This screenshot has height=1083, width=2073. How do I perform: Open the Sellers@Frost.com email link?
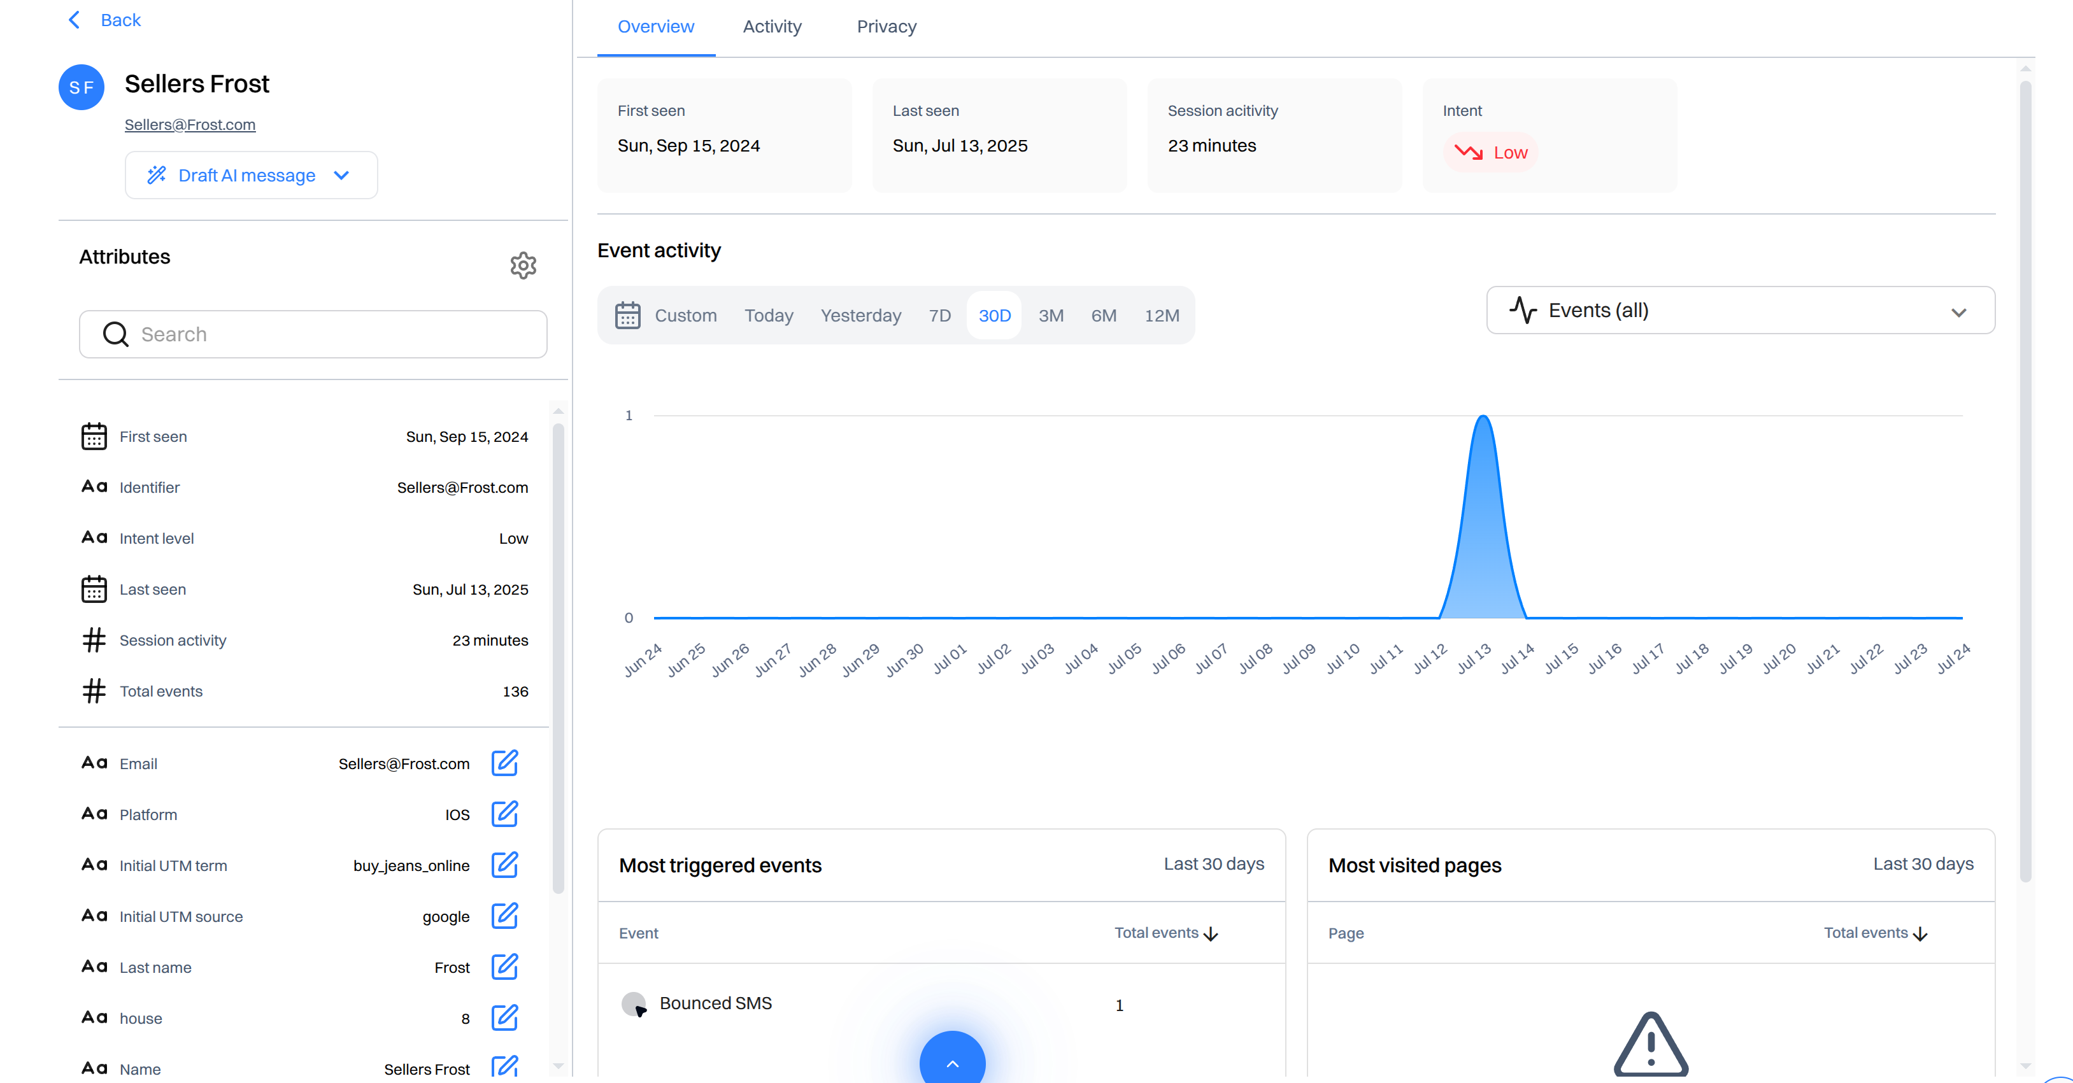[190, 125]
